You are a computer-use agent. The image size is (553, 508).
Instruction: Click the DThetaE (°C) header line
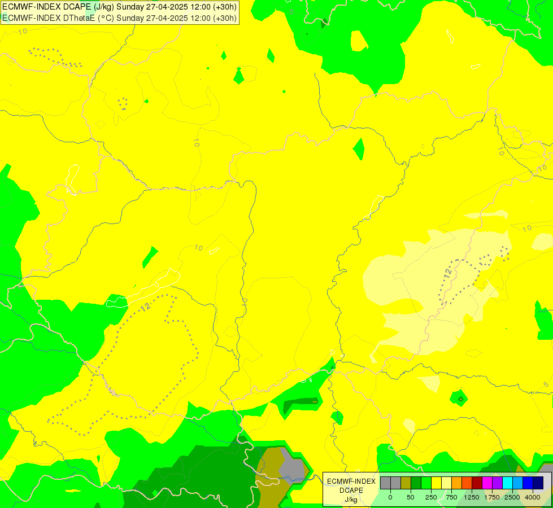(119, 18)
